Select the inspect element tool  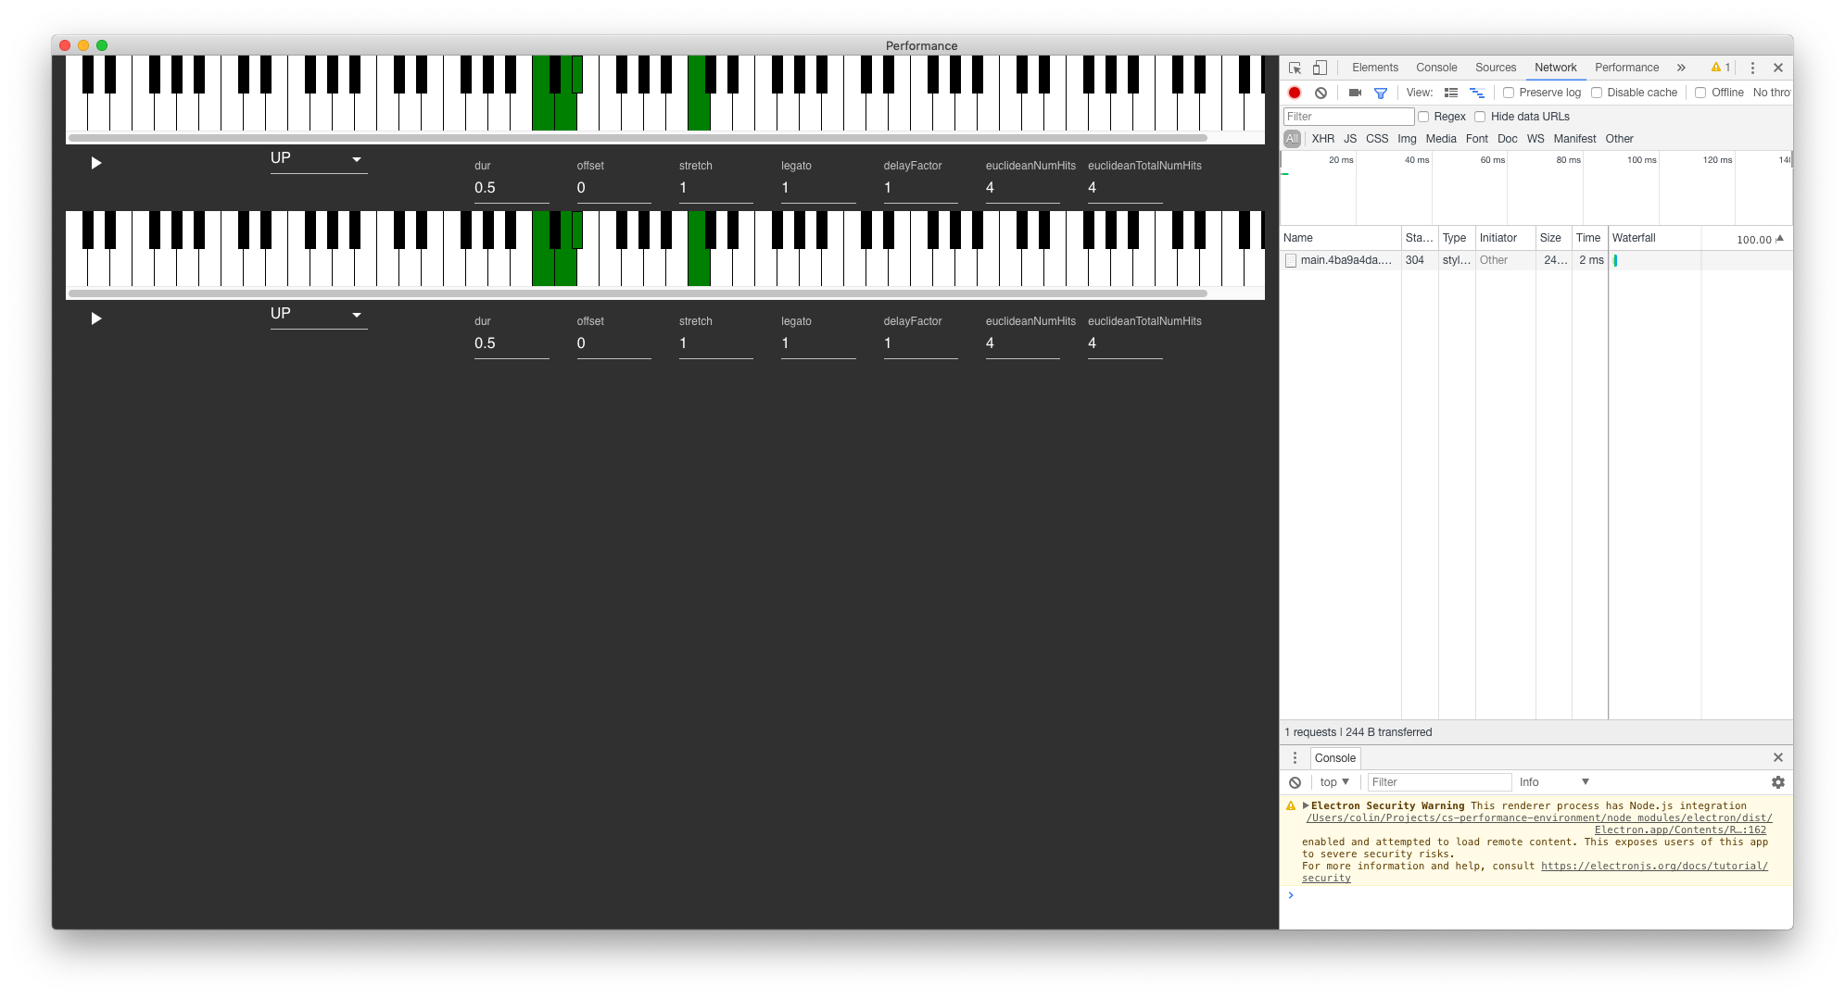[1294, 67]
